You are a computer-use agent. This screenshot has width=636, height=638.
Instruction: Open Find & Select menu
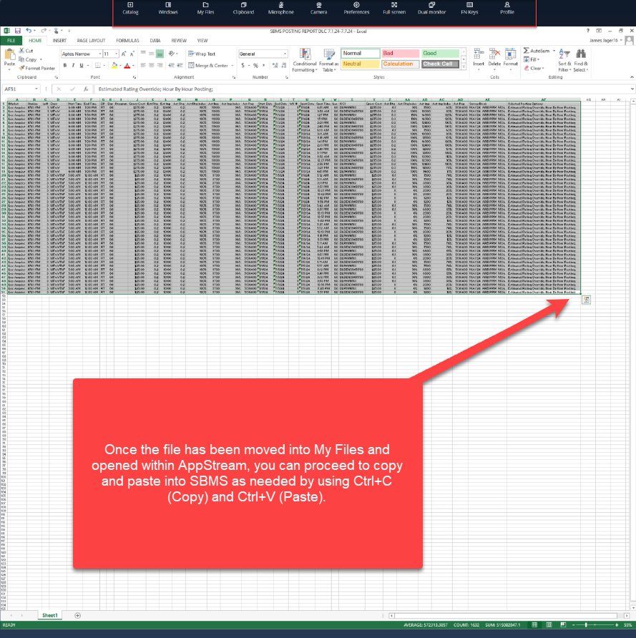tap(581, 60)
